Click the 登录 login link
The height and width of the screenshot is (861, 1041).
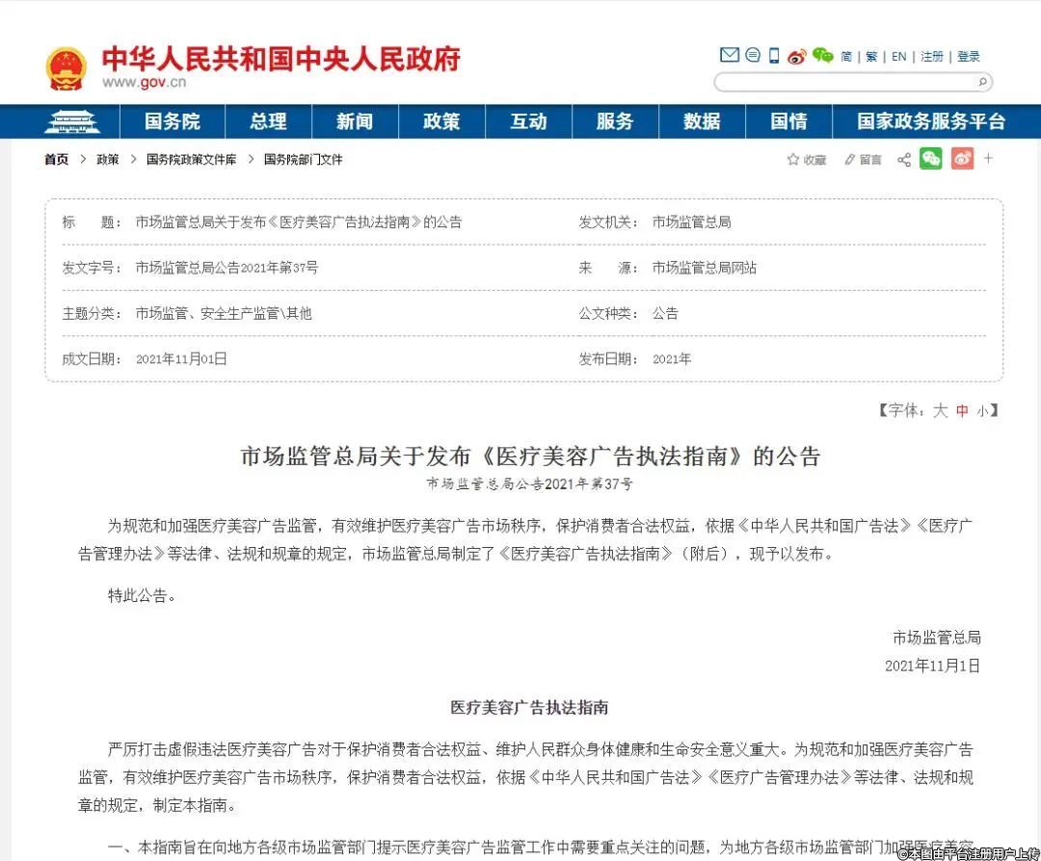coord(969,57)
